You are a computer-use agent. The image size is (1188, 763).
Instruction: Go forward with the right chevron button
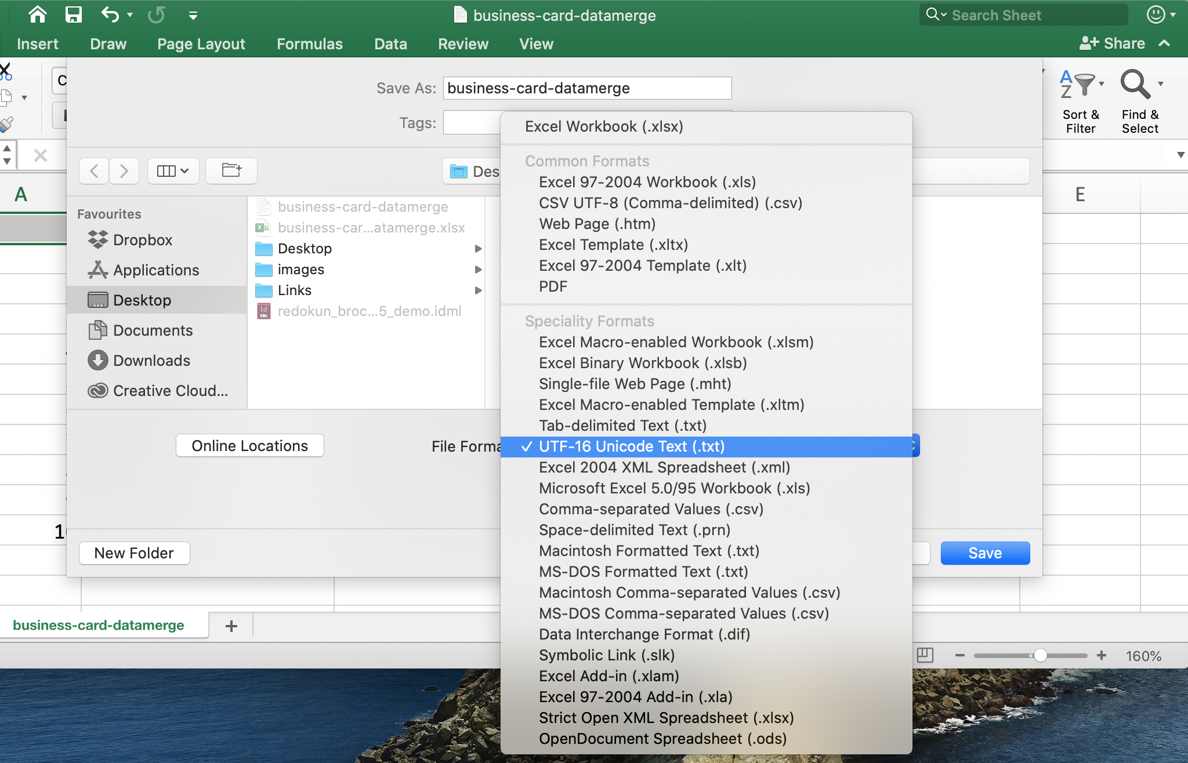click(124, 171)
